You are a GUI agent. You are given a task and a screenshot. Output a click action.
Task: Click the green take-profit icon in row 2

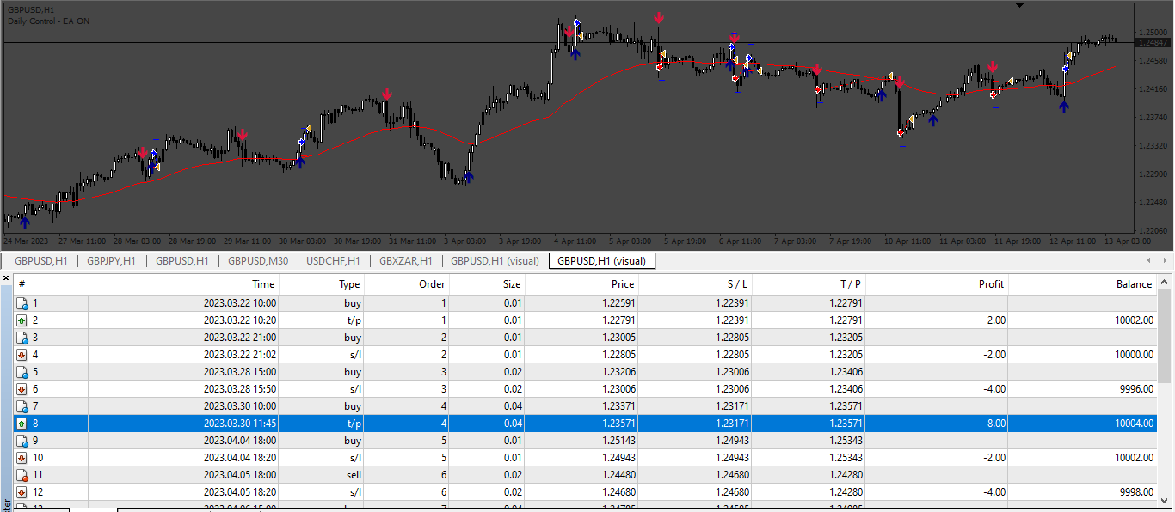[22, 320]
